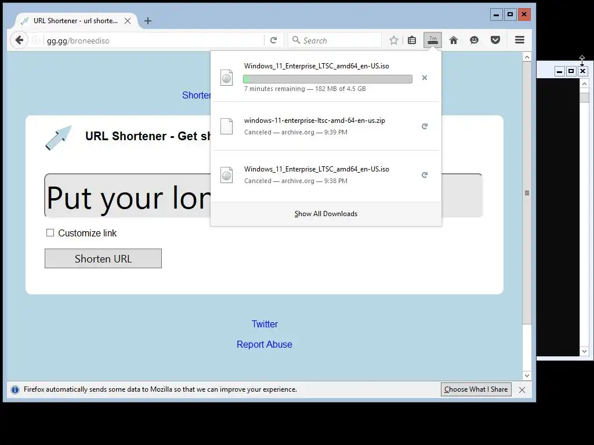
Task: Click the magnifier icon in the search box
Action: tap(296, 40)
